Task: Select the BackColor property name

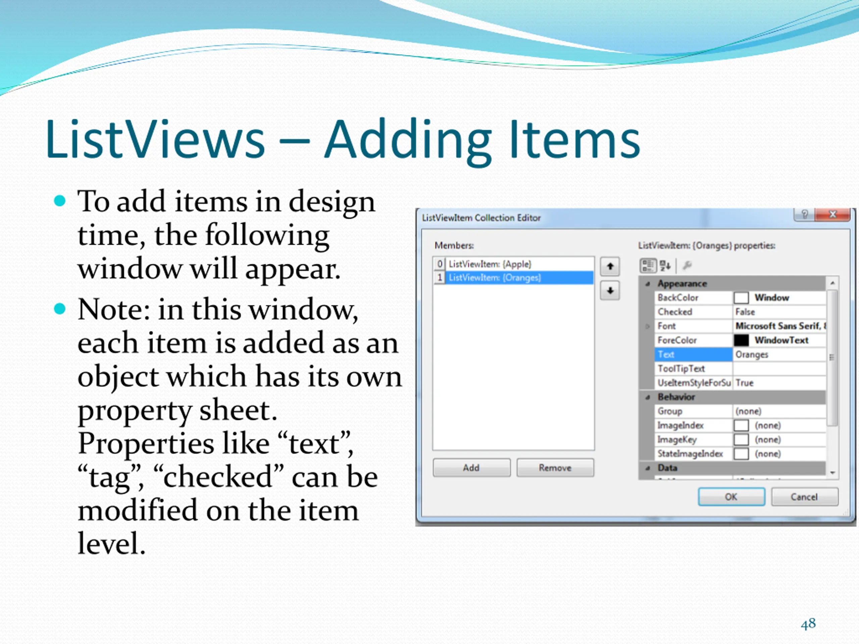Action: 694,298
